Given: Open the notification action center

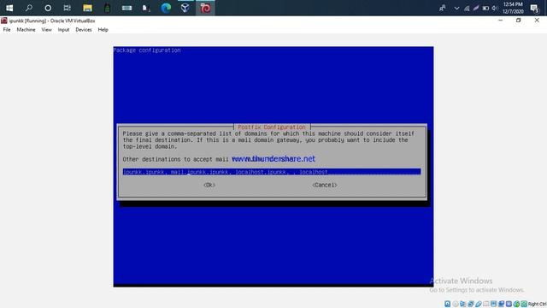Looking at the screenshot, I should tap(534, 8).
